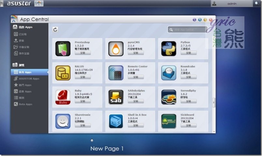Click the magnifier icon in top bar
The image size is (262, 156).
pyautogui.click(x=257, y=3)
